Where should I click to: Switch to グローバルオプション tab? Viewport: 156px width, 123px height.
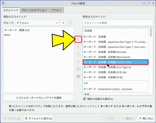tap(34, 10)
